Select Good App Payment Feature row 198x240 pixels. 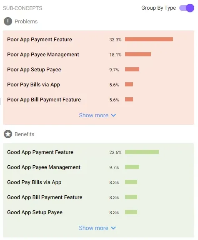(98, 152)
